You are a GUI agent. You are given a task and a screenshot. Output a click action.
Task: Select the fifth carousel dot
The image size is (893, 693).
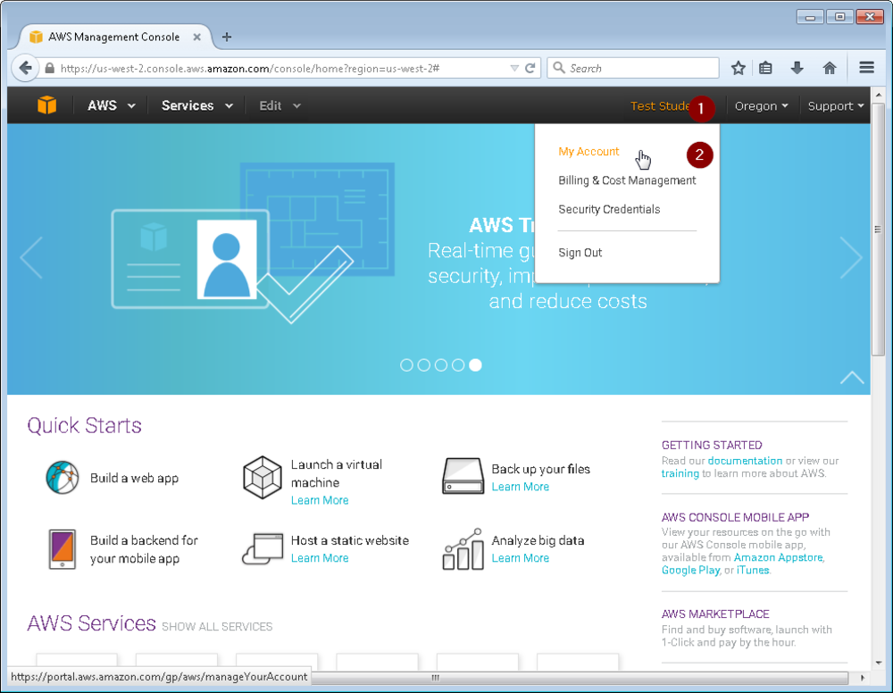pos(475,365)
